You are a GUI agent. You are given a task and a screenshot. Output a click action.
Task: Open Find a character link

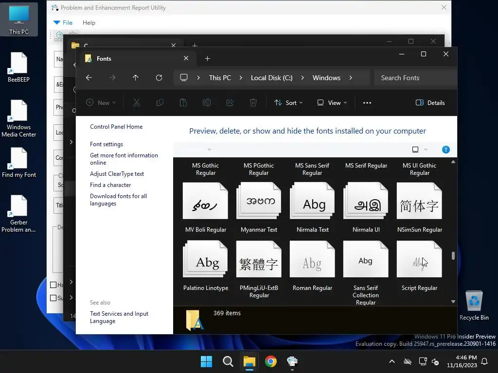coord(110,185)
